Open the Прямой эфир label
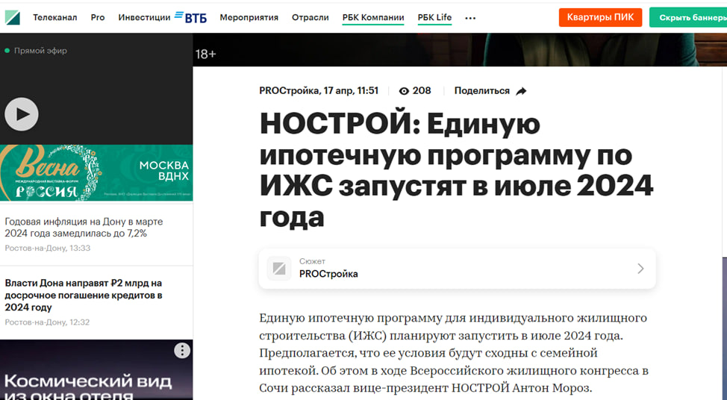This screenshot has height=400, width=727. (x=40, y=51)
